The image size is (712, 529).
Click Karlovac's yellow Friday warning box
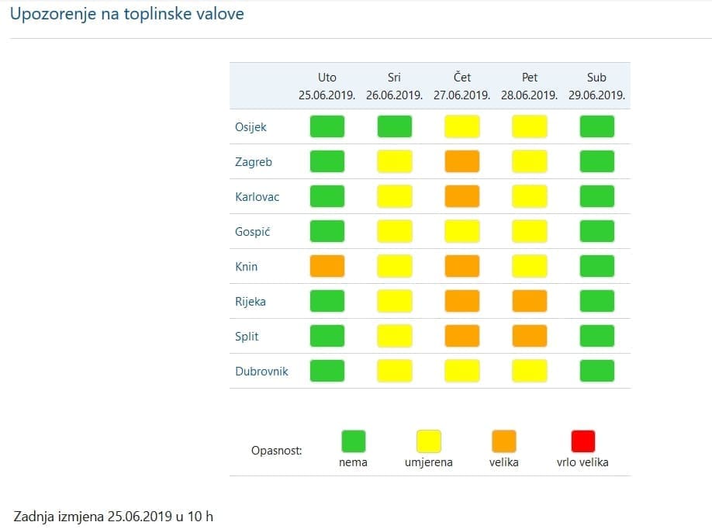point(530,196)
